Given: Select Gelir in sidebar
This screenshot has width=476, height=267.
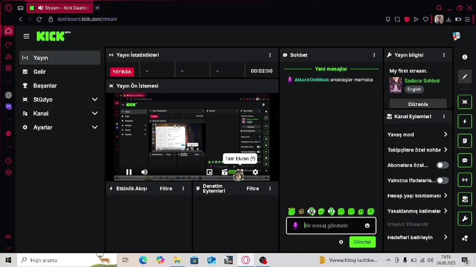Looking at the screenshot, I should click(60, 72).
